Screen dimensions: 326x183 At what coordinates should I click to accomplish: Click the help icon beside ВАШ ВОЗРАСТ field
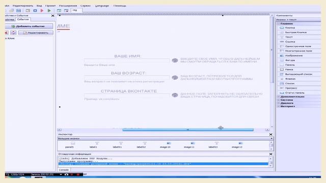(175, 77)
